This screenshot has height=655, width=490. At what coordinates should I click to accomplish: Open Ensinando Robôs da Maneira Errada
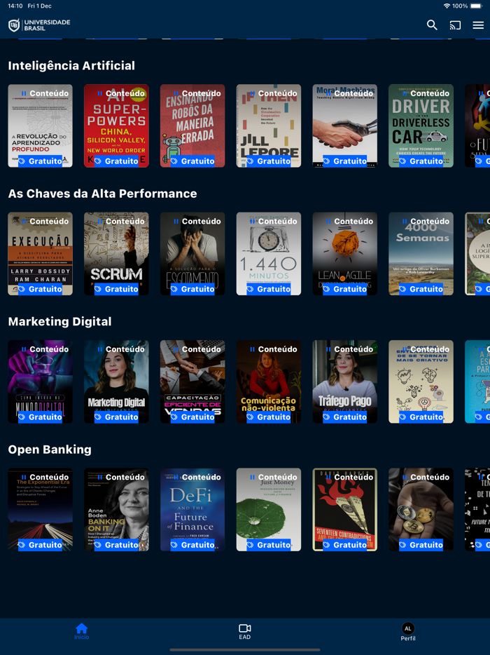click(x=192, y=126)
